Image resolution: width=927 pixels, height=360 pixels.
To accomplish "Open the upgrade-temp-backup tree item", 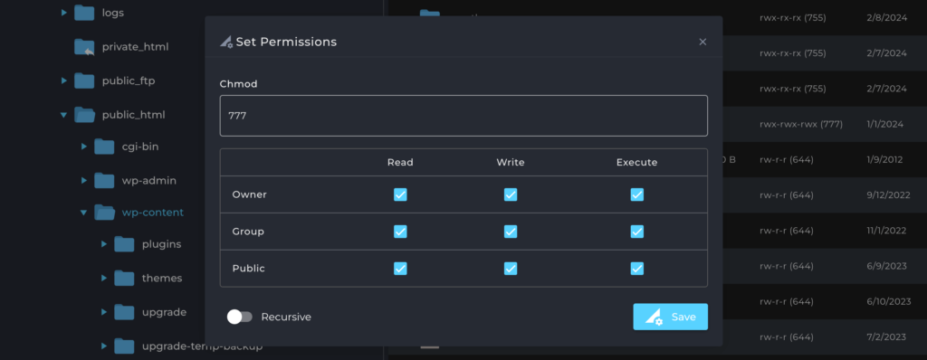I will click(202, 346).
